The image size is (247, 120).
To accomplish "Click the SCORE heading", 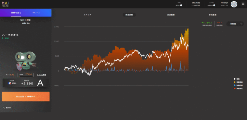I will click(26, 20).
